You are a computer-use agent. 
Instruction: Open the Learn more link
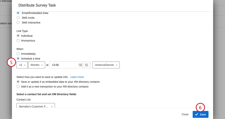[x=77, y=77]
